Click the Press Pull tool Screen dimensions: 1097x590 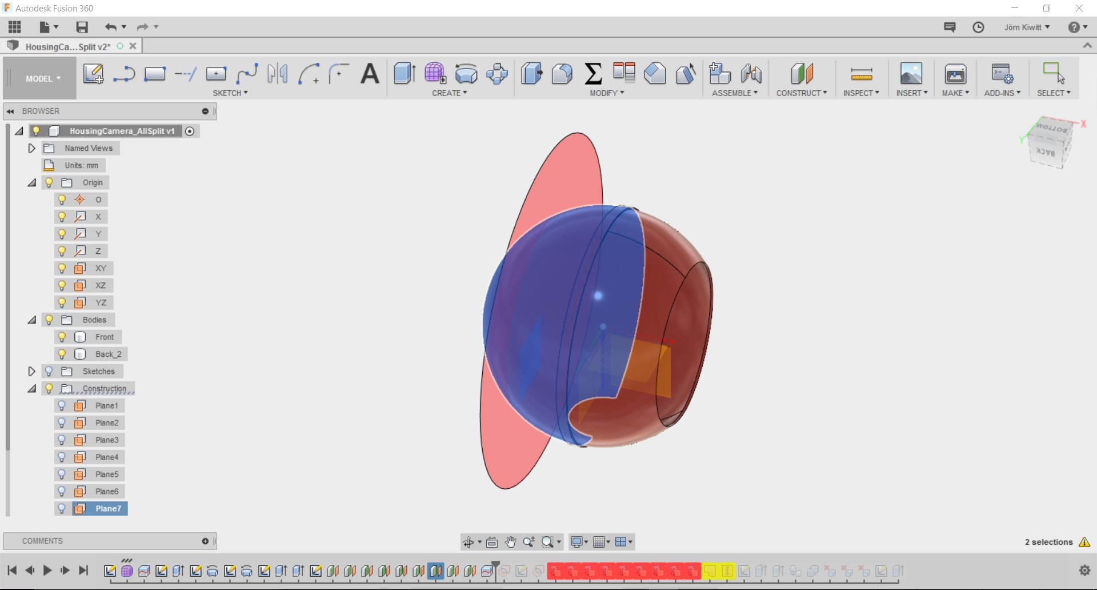tap(531, 74)
